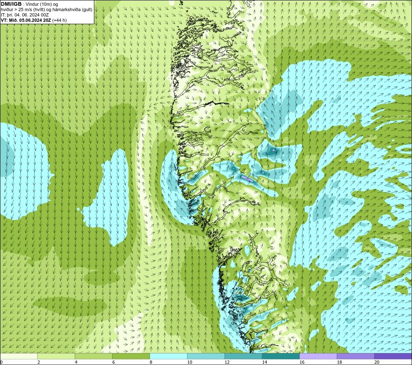Screen dimensions: 412x365
Task: Click the 18–20 m/s purple legend swatch
Action: coord(356,356)
